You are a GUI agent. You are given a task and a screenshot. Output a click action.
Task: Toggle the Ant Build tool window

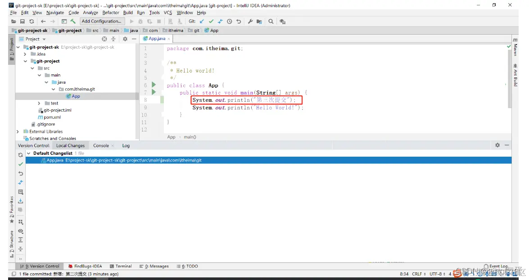click(515, 75)
